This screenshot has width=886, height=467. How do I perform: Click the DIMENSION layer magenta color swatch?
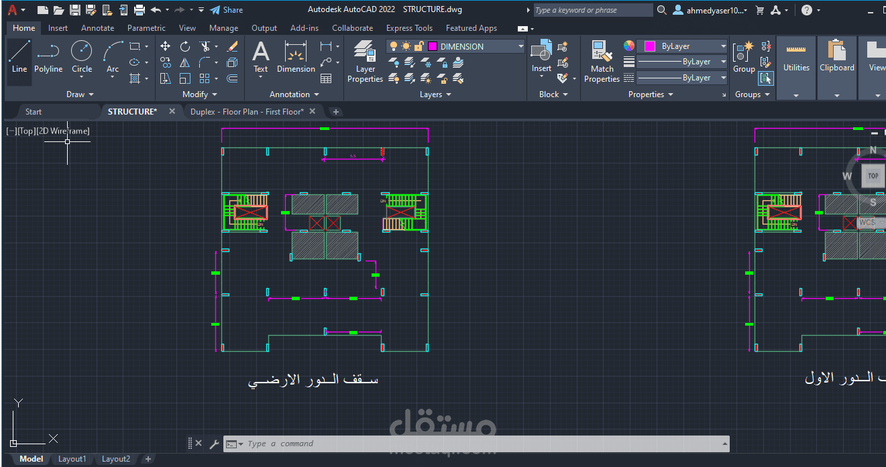point(433,46)
